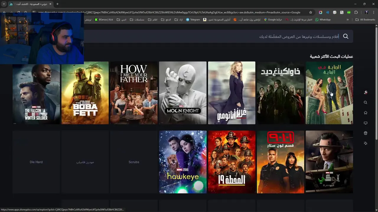Open the اختبار سرعة الإنترنت bookmark
Viewport: 378px width, 212px height.
click(299, 20)
